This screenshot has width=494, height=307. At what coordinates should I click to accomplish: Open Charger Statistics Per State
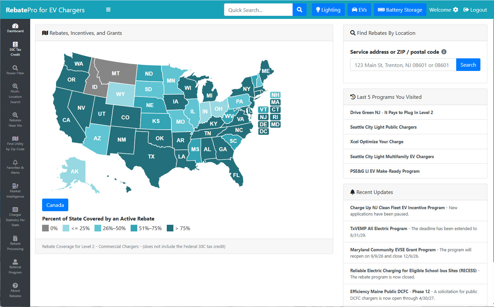coord(15,217)
